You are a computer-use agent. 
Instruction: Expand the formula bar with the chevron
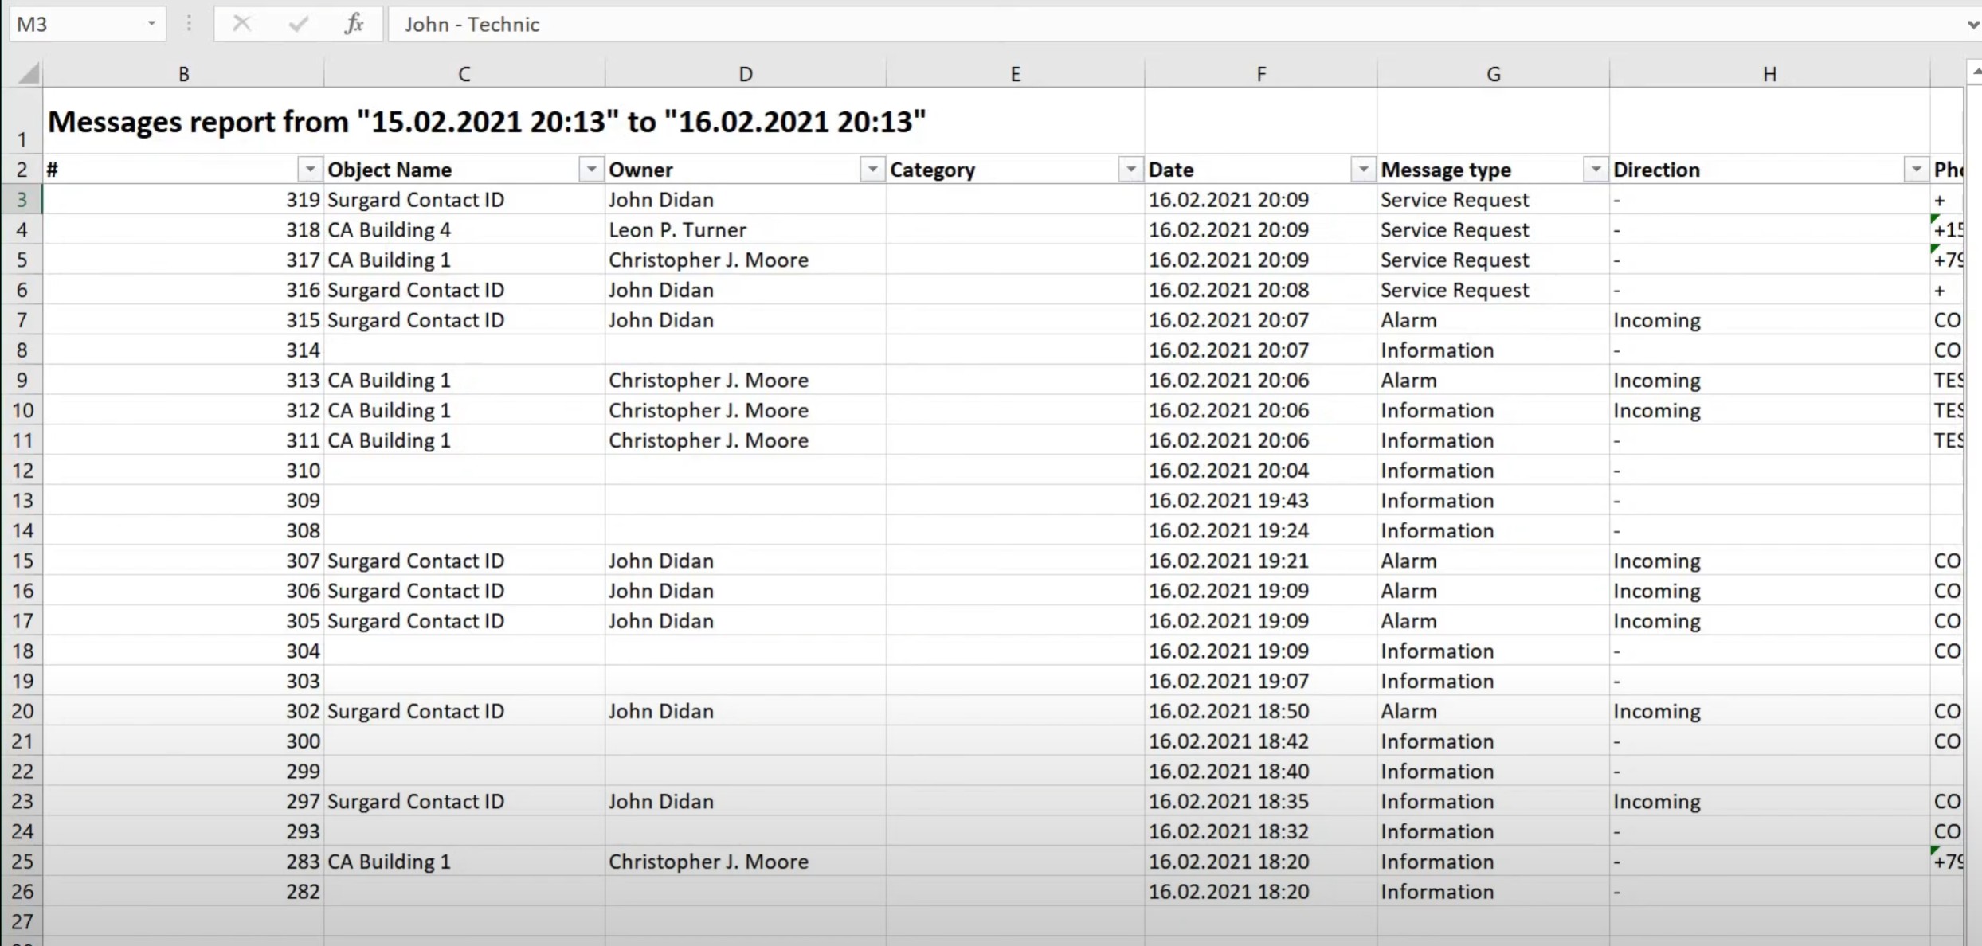pyautogui.click(x=1972, y=25)
